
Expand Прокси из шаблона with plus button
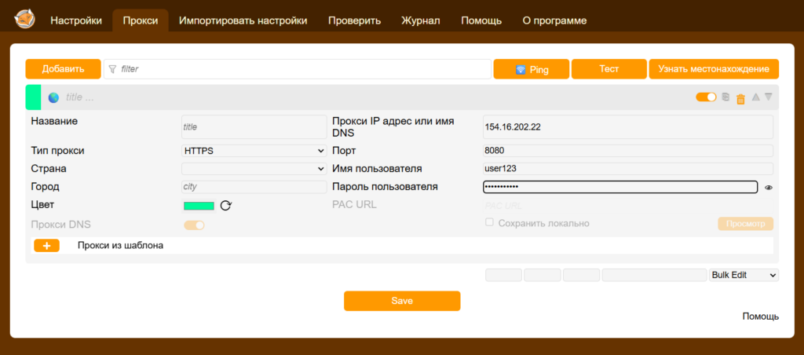click(x=46, y=246)
